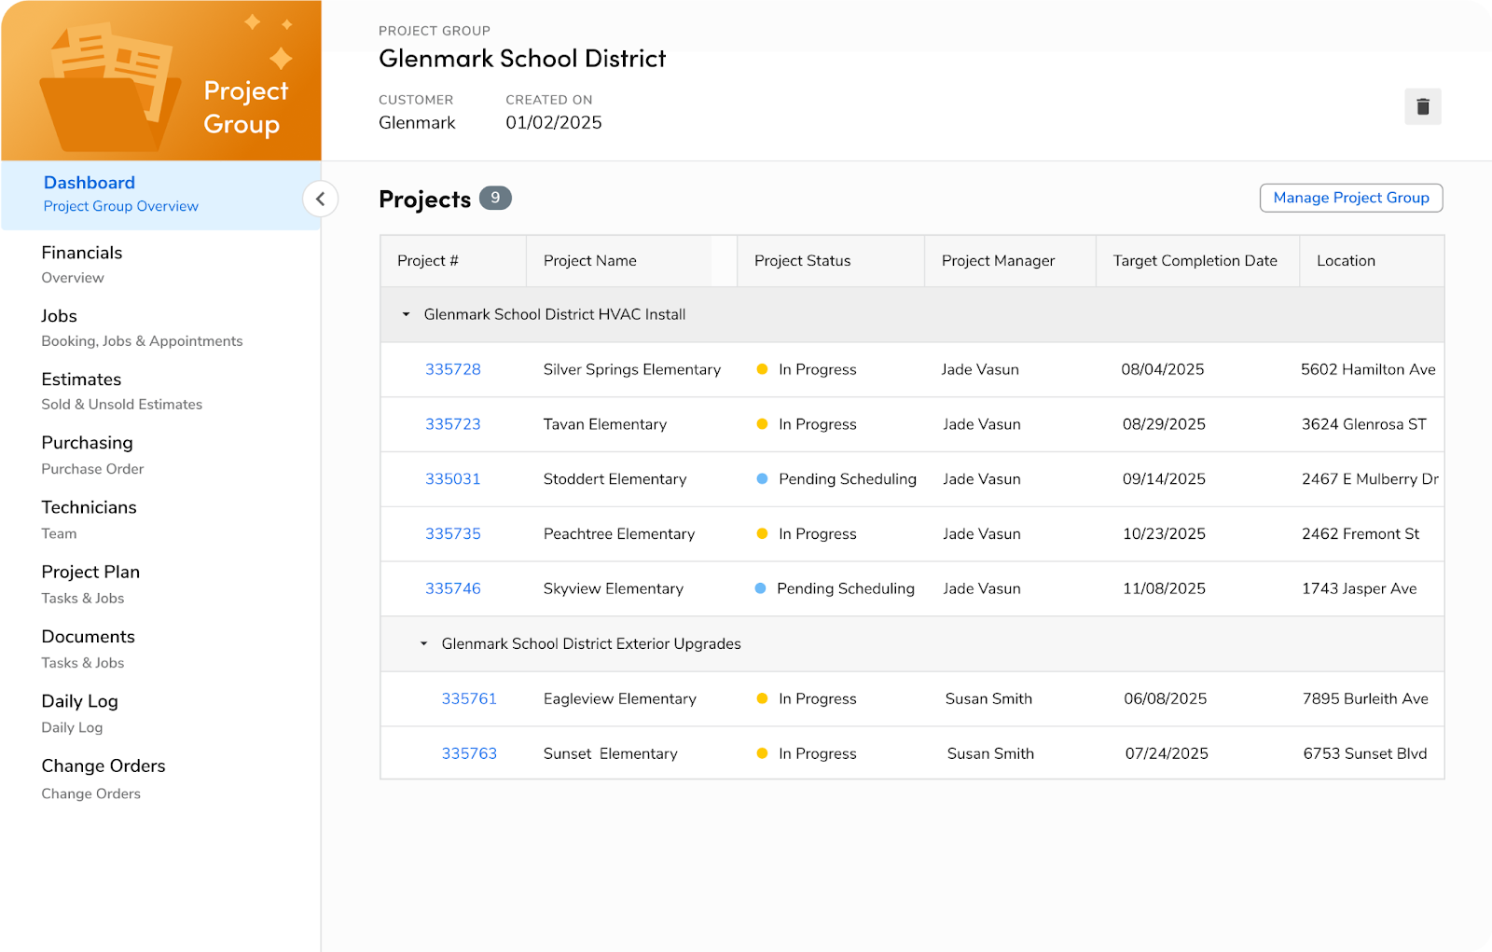Click location 2462 Fremont St
This screenshot has width=1492, height=952.
point(1361,534)
